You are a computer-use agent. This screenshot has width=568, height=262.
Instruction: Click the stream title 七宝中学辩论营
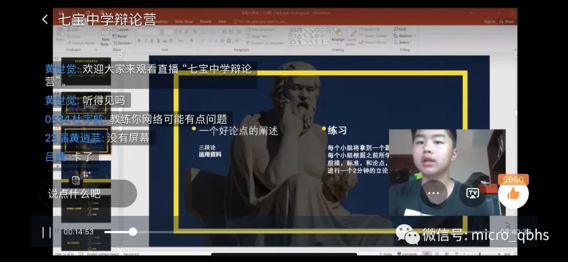click(107, 19)
